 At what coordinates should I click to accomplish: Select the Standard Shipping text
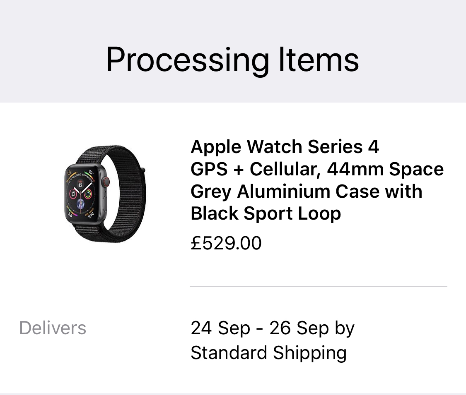pyautogui.click(x=268, y=353)
